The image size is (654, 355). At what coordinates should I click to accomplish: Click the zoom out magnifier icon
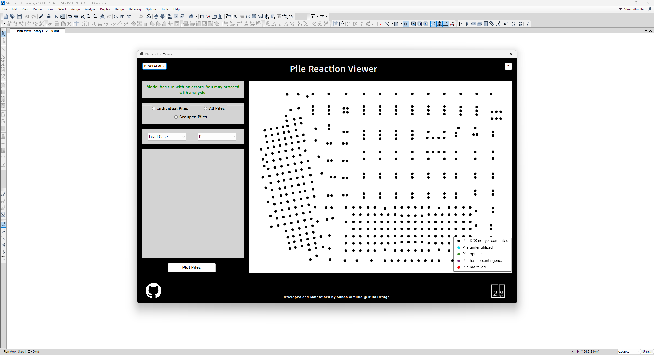pos(95,16)
